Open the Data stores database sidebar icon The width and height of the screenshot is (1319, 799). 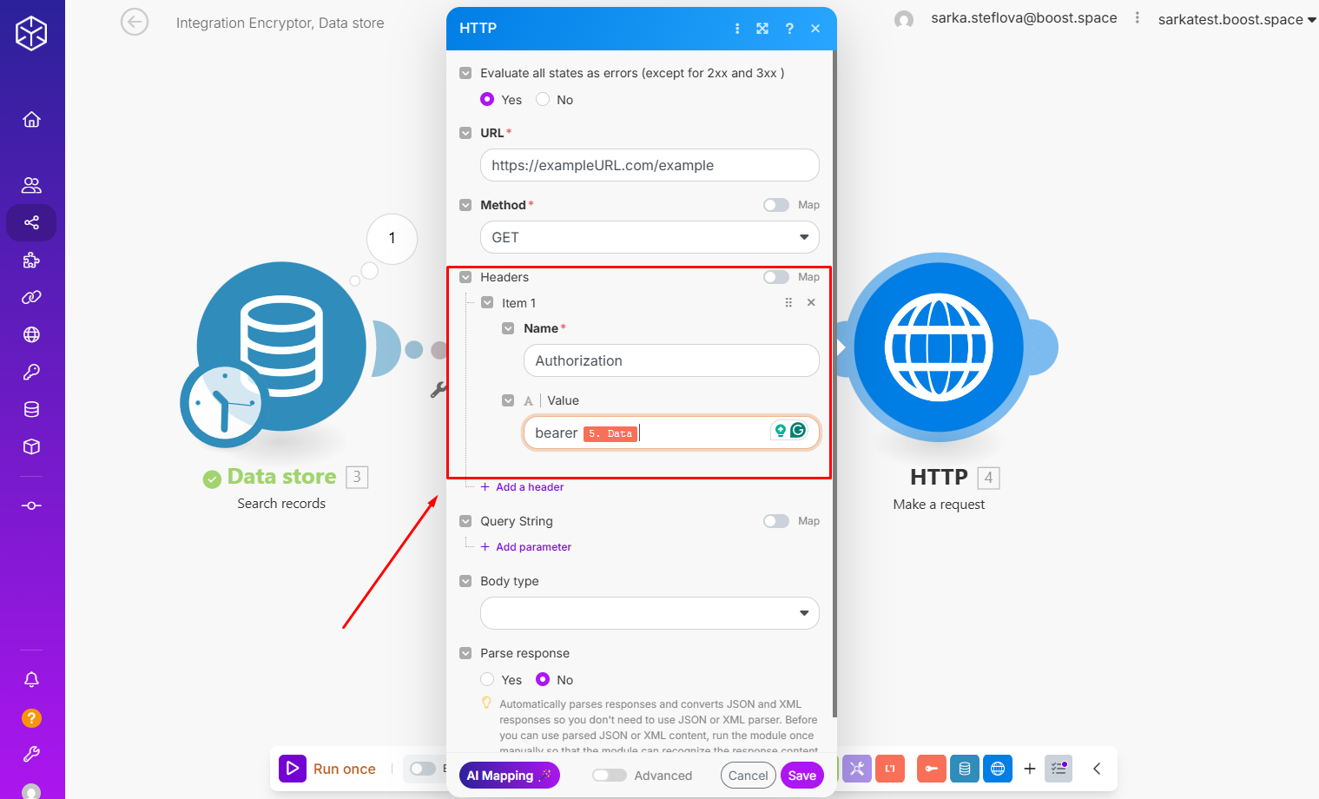click(31, 410)
